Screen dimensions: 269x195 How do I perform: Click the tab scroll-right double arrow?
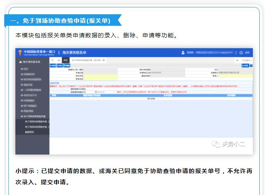237,61
